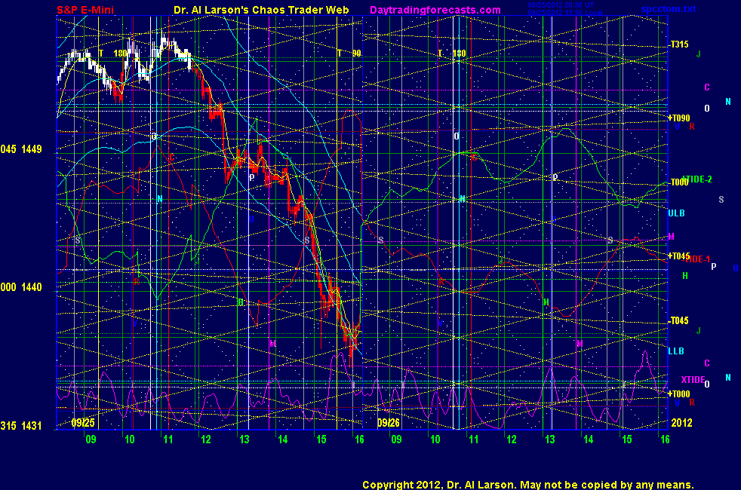Click the green +TIDE-2 label
The image size is (741, 490).
pos(697,179)
